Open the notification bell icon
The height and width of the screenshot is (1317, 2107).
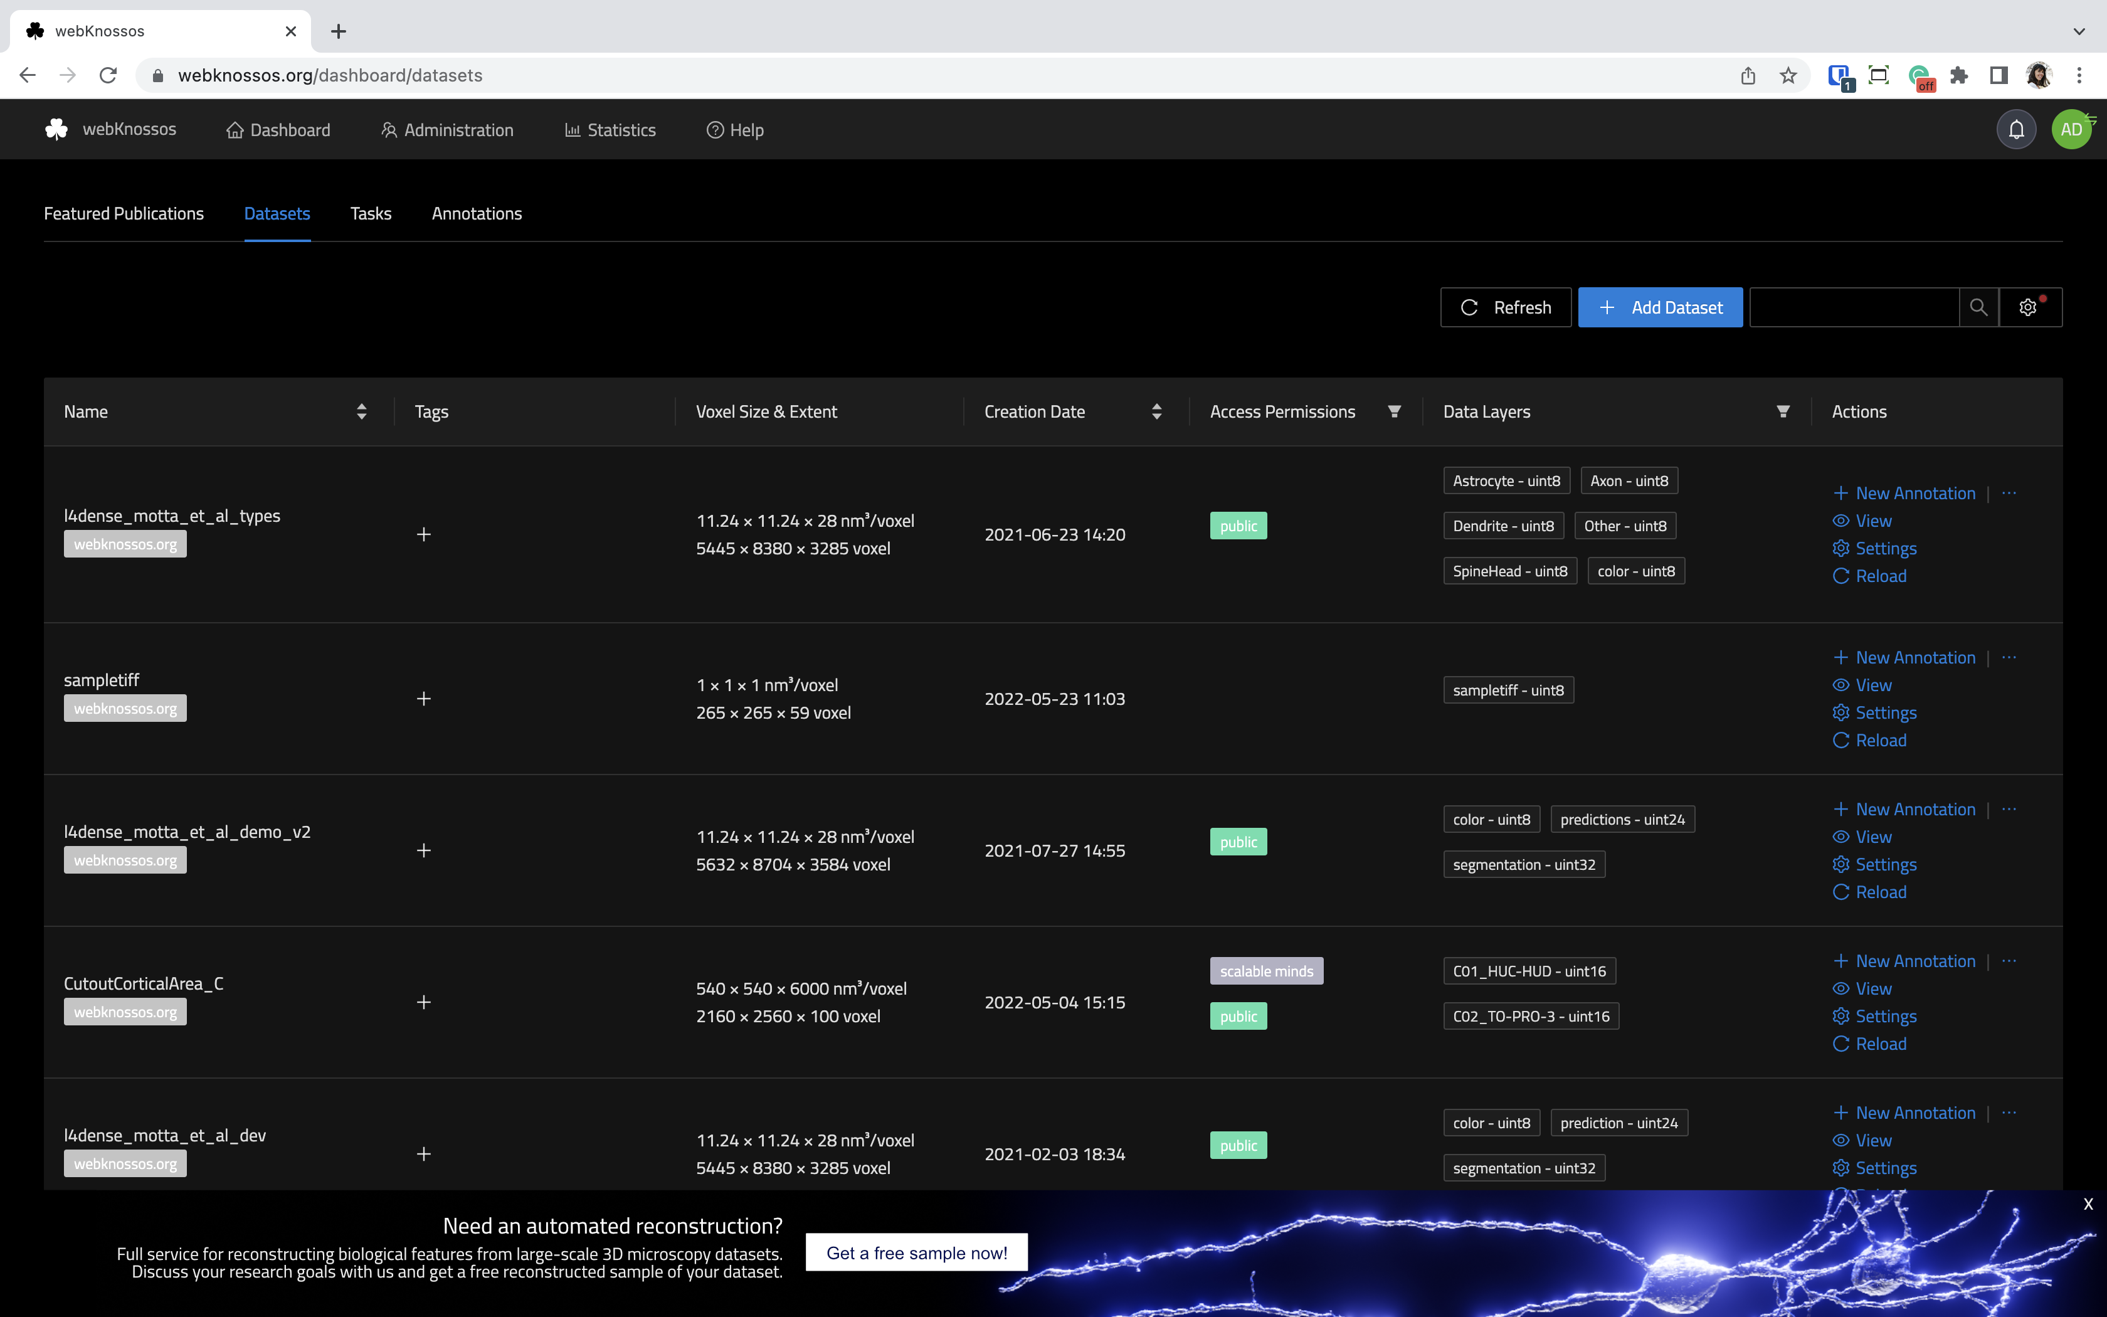(x=2017, y=129)
